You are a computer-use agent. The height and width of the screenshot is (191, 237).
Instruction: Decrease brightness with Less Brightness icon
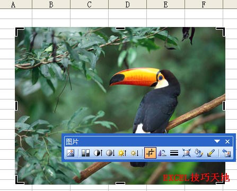pyautogui.click(x=135, y=153)
